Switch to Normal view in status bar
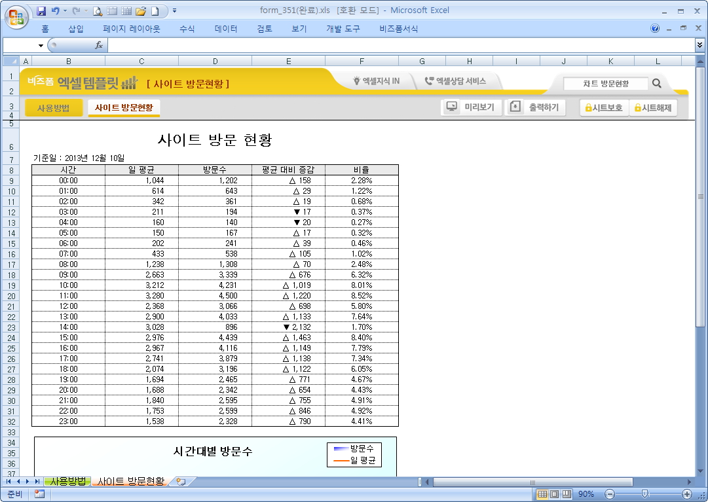The height and width of the screenshot is (502, 708). pos(542,494)
